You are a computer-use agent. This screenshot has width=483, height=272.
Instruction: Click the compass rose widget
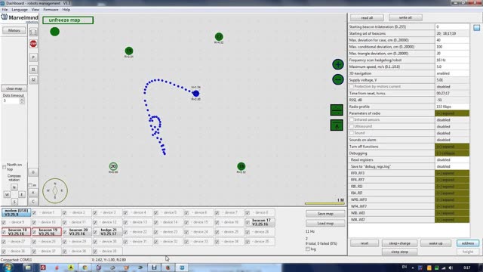point(55,190)
